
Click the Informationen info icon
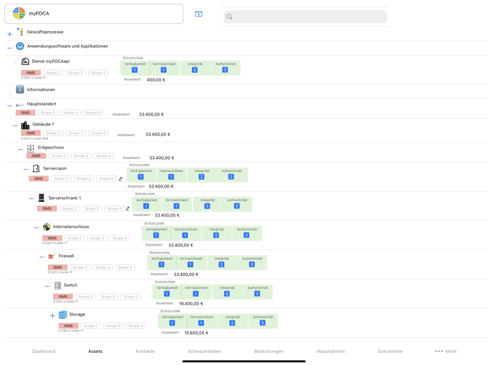20,90
